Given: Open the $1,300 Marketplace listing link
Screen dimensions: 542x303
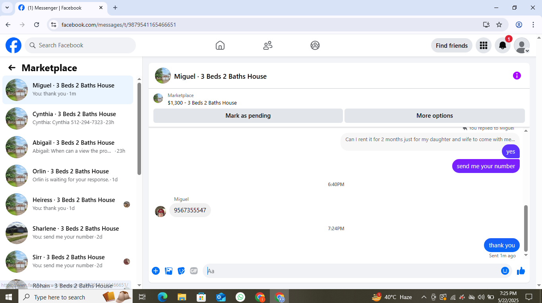Looking at the screenshot, I should (202, 103).
